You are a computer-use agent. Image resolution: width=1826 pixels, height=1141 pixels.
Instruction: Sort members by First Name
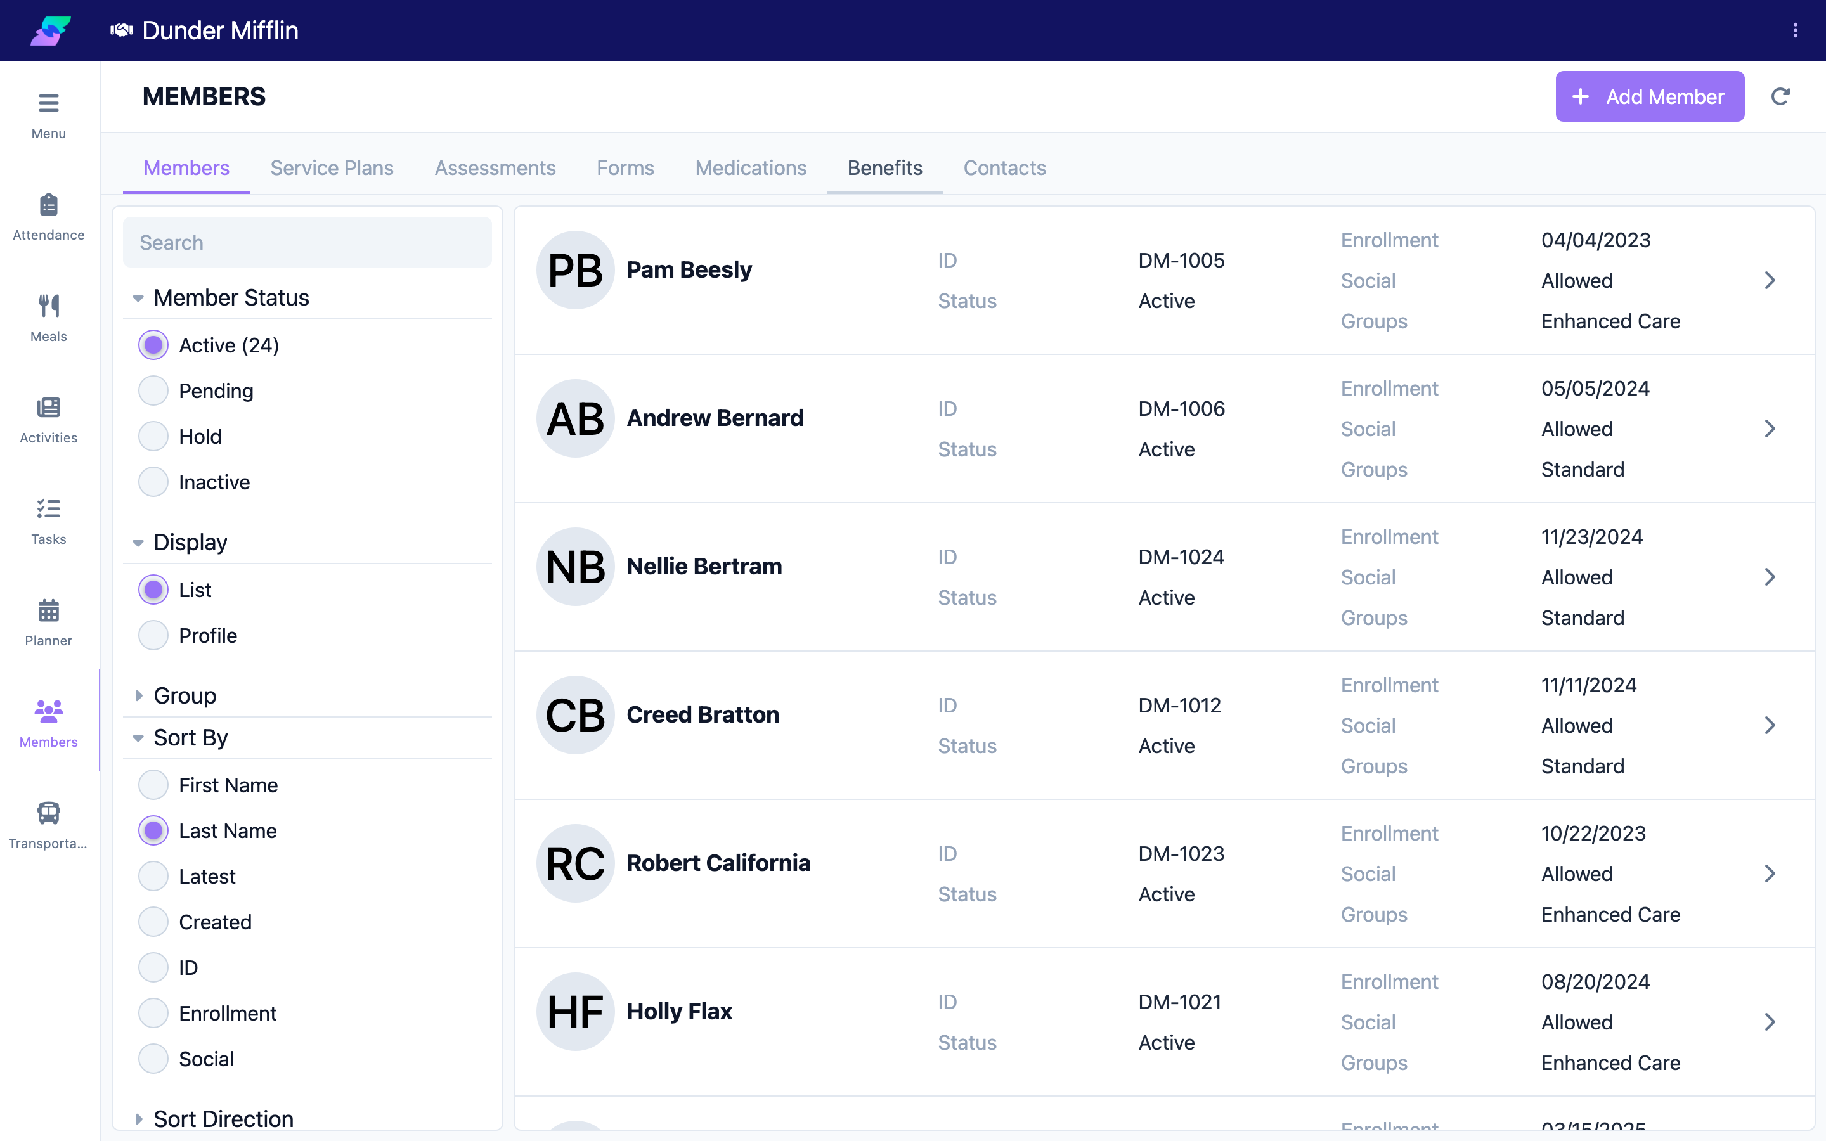(153, 785)
